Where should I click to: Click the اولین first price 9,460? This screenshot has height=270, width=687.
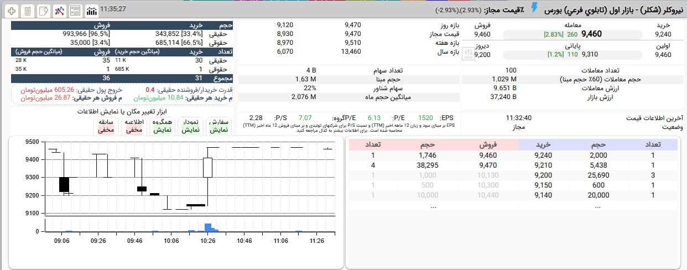662,54
